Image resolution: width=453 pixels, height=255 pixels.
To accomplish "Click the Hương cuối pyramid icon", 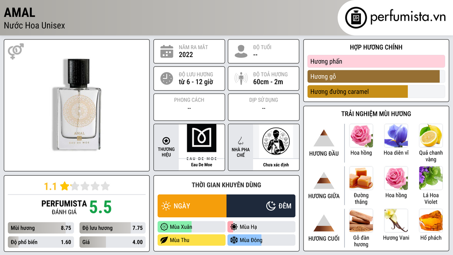I will (324, 223).
